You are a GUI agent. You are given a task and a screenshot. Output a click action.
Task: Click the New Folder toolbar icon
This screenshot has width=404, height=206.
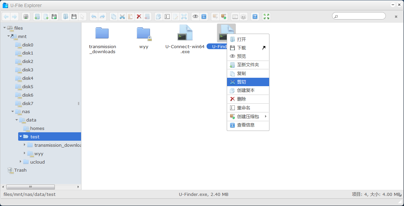pos(37,16)
